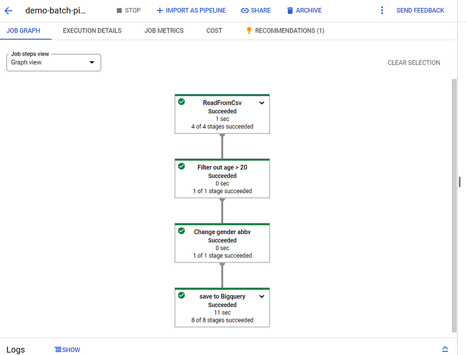Click the Stop job square icon

[x=119, y=10]
